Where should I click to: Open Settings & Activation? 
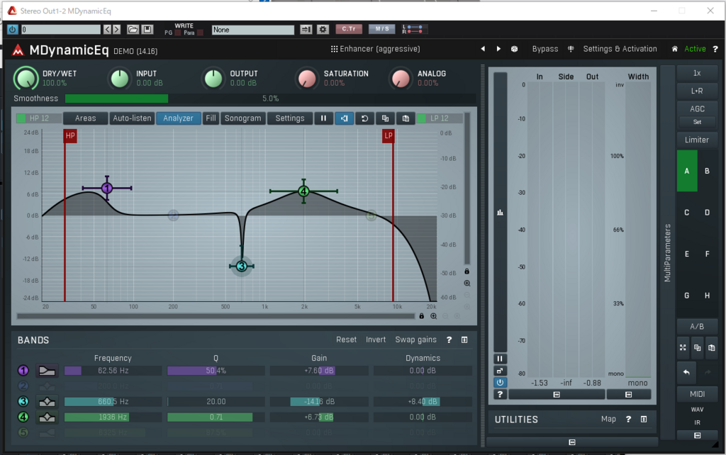pyautogui.click(x=620, y=49)
